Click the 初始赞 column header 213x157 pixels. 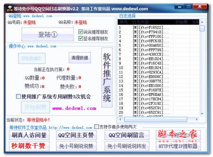(182, 22)
